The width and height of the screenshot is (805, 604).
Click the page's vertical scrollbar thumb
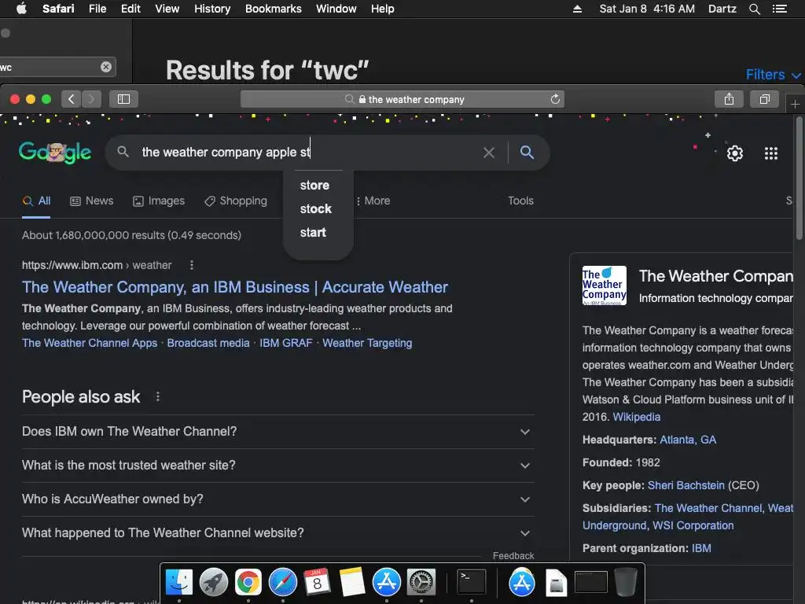(799, 179)
